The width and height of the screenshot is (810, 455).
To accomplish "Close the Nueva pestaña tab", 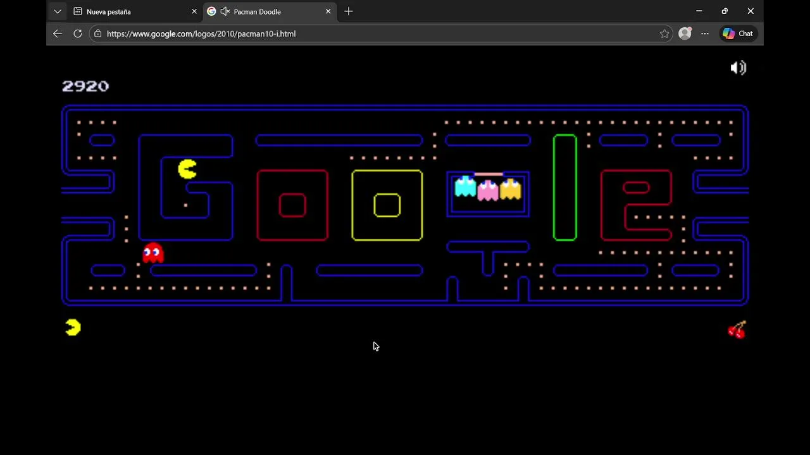I will point(194,11).
